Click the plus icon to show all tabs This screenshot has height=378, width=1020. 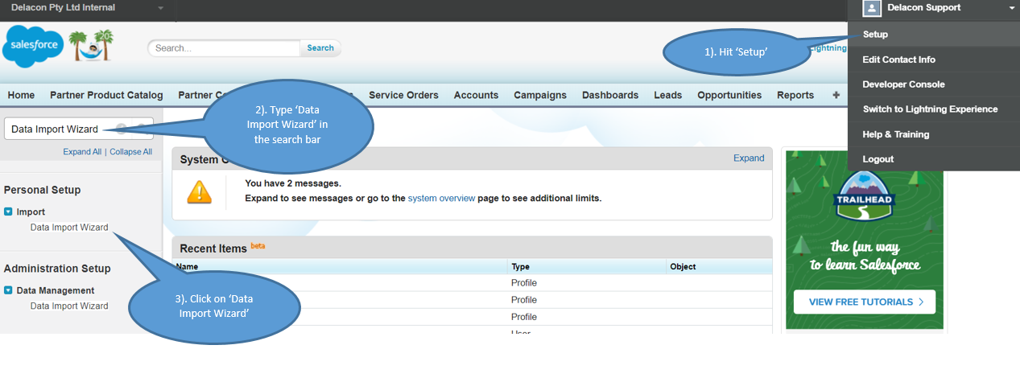pos(836,95)
